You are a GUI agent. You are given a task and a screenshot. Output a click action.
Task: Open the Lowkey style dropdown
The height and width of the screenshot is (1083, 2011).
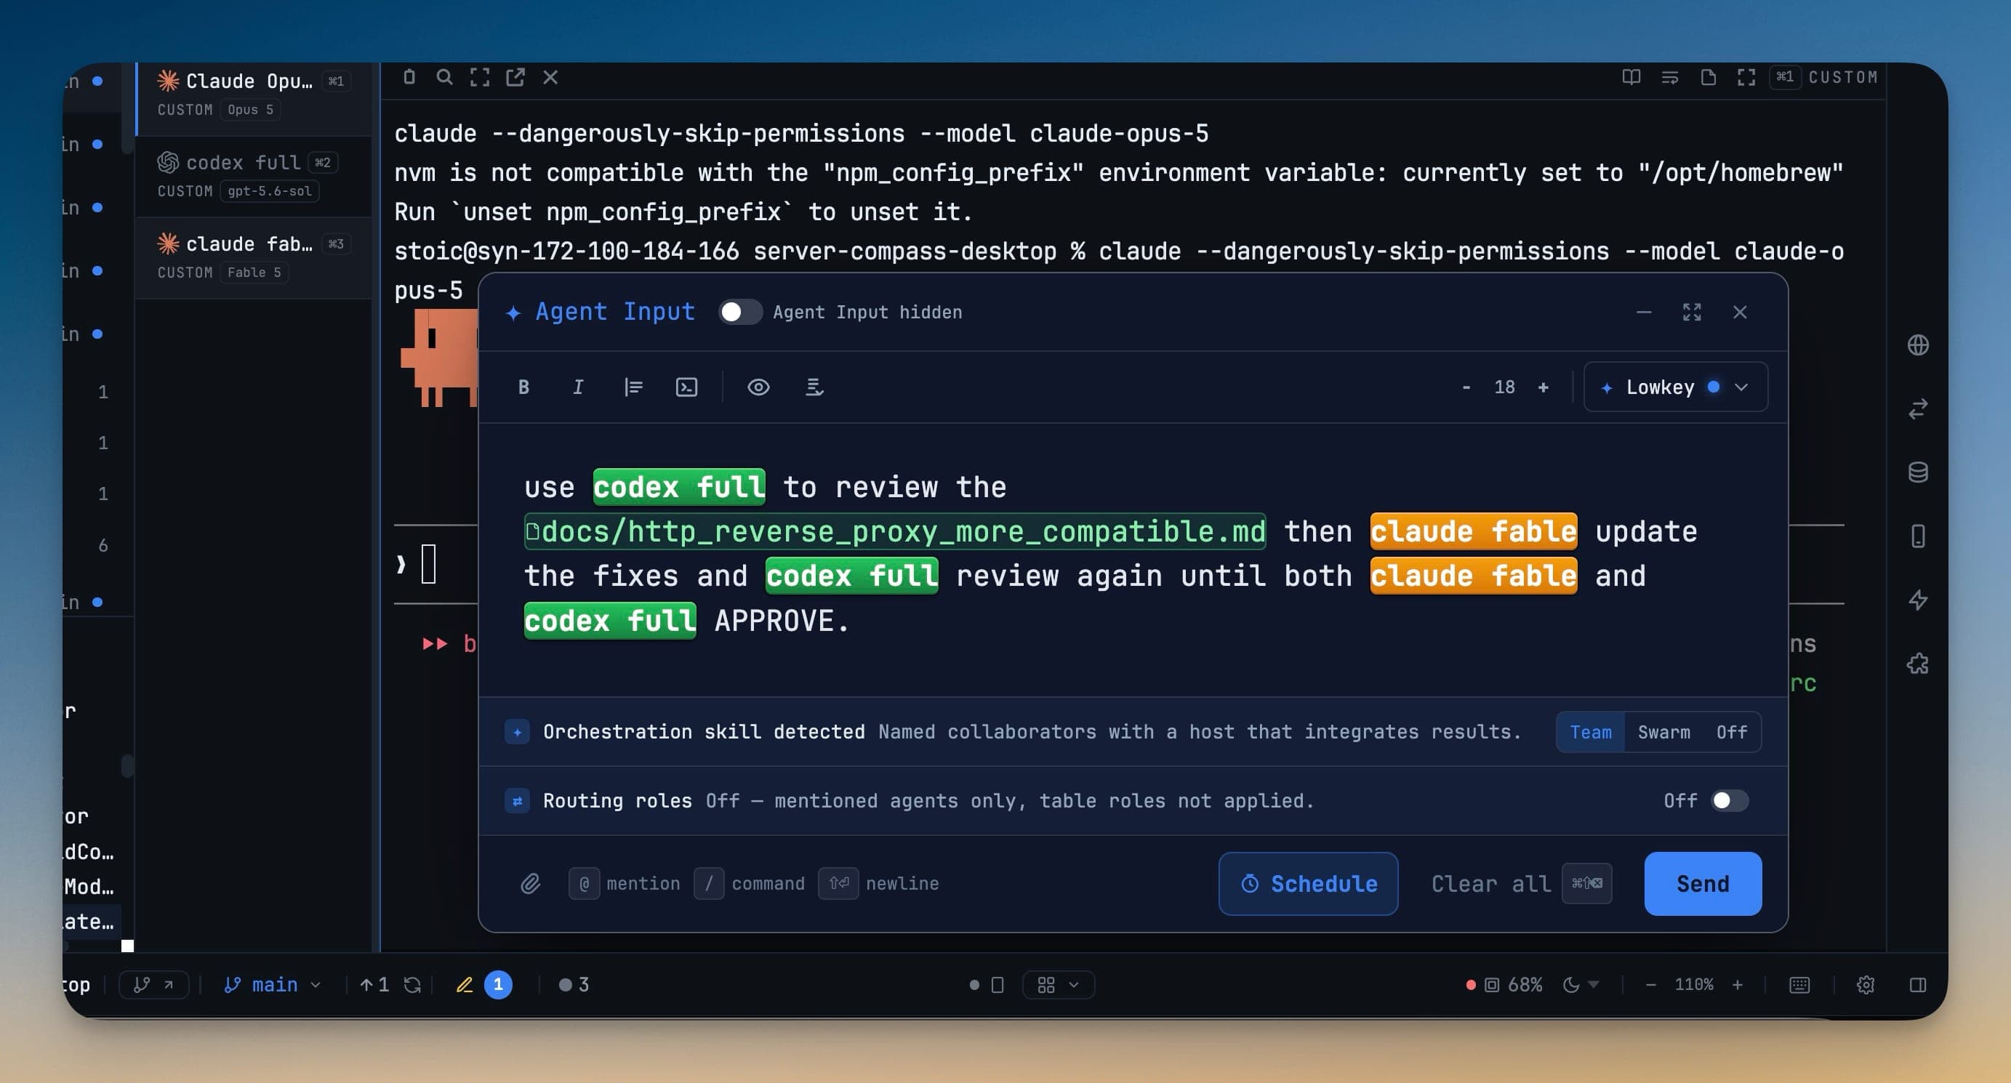click(1675, 387)
